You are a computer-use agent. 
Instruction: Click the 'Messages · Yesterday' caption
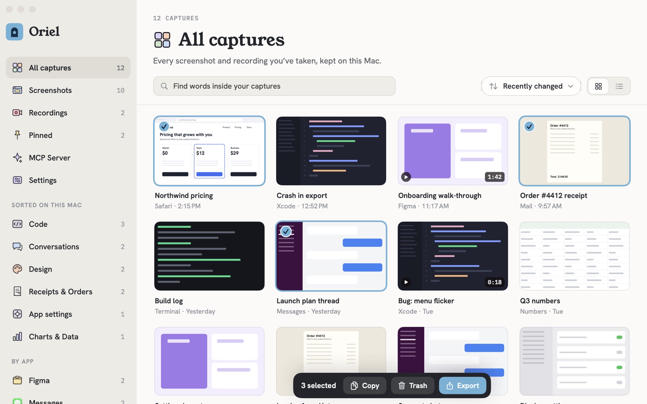click(x=309, y=311)
